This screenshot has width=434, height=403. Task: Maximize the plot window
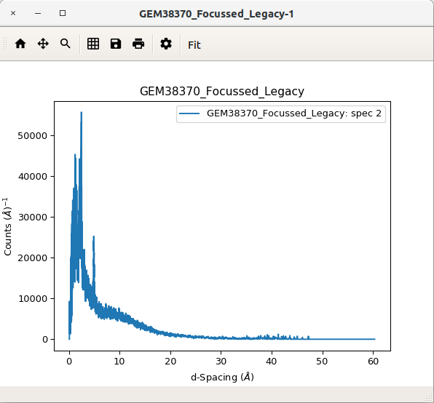click(x=63, y=13)
